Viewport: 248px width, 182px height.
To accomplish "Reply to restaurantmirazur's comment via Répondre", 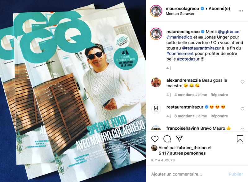I will (x=219, y=116).
